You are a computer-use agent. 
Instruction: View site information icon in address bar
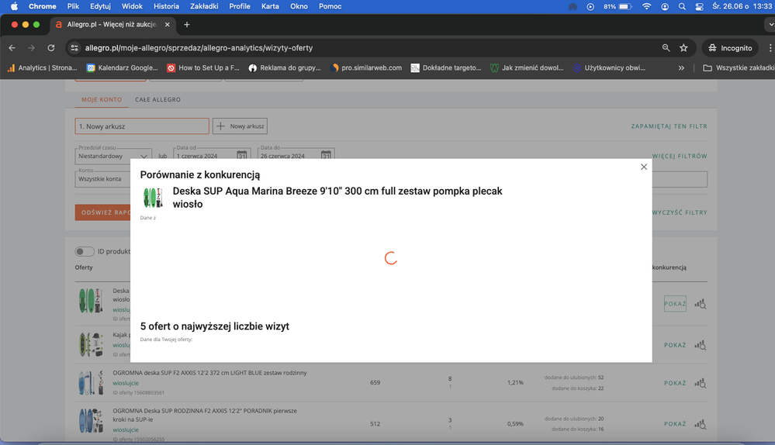pyautogui.click(x=74, y=48)
